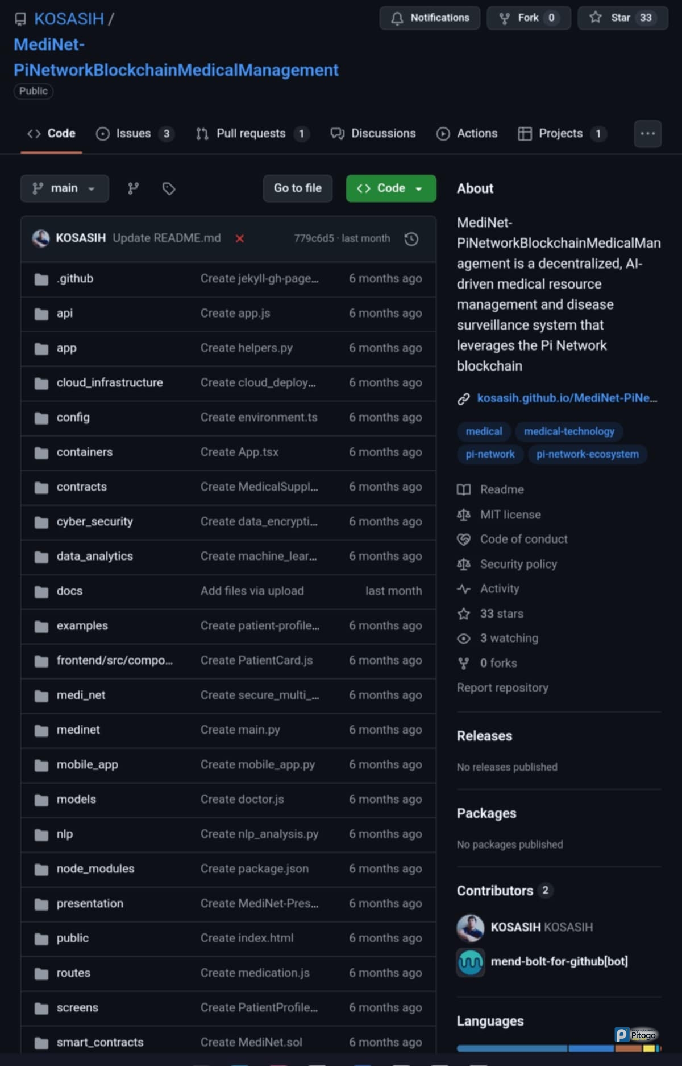Click the failed status red X
Viewport: 682px width, 1066px height.
(240, 238)
